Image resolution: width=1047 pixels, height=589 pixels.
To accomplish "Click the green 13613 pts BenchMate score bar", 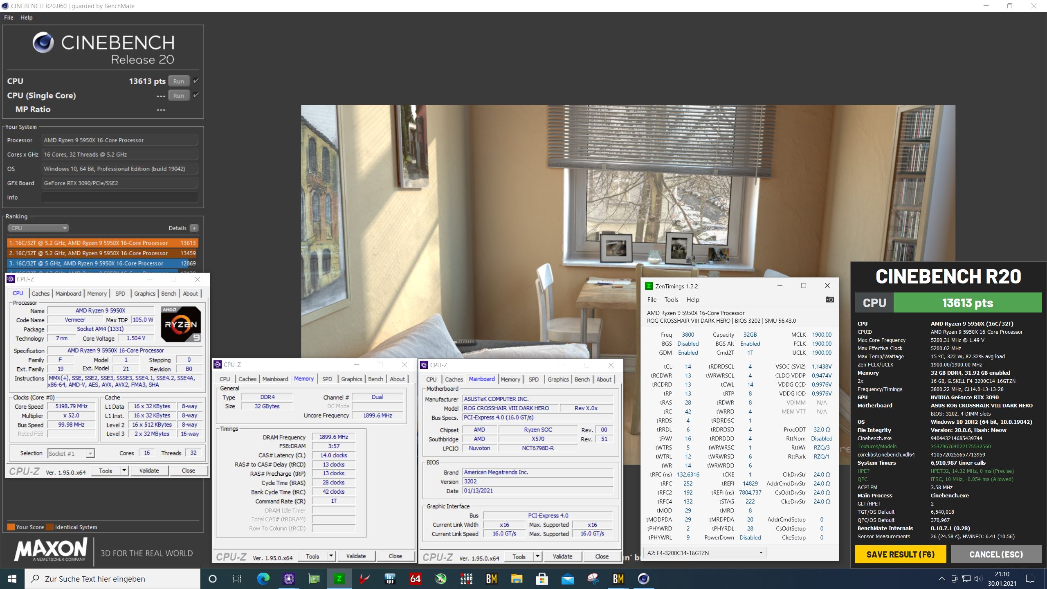I will pos(968,303).
